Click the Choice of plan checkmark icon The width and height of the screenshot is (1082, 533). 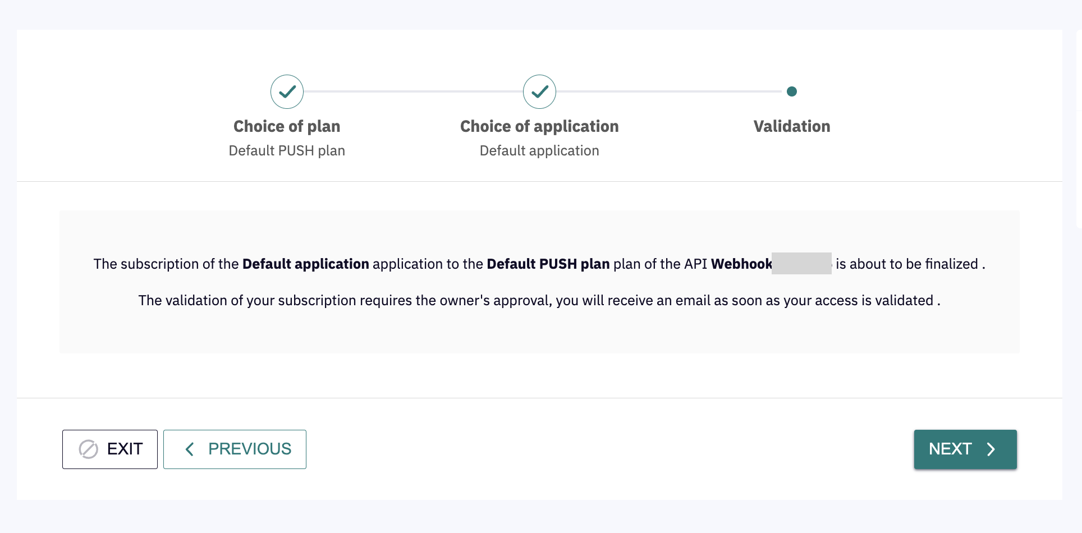(287, 91)
